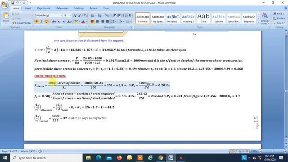
Task: Decrease paragraph indent
Action: tap(114, 15)
